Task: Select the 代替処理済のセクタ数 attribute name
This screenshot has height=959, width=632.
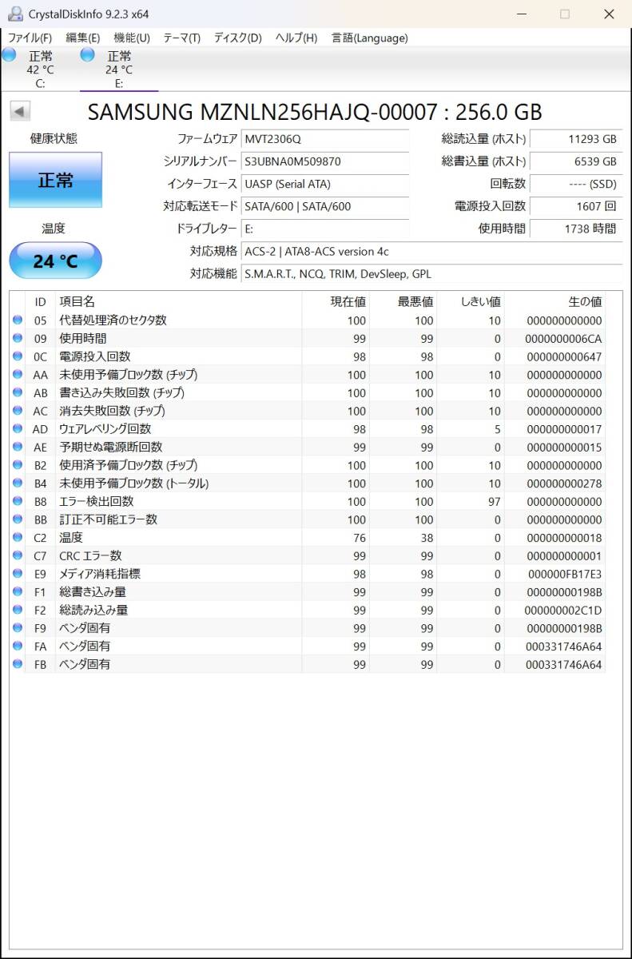Action: pos(113,320)
